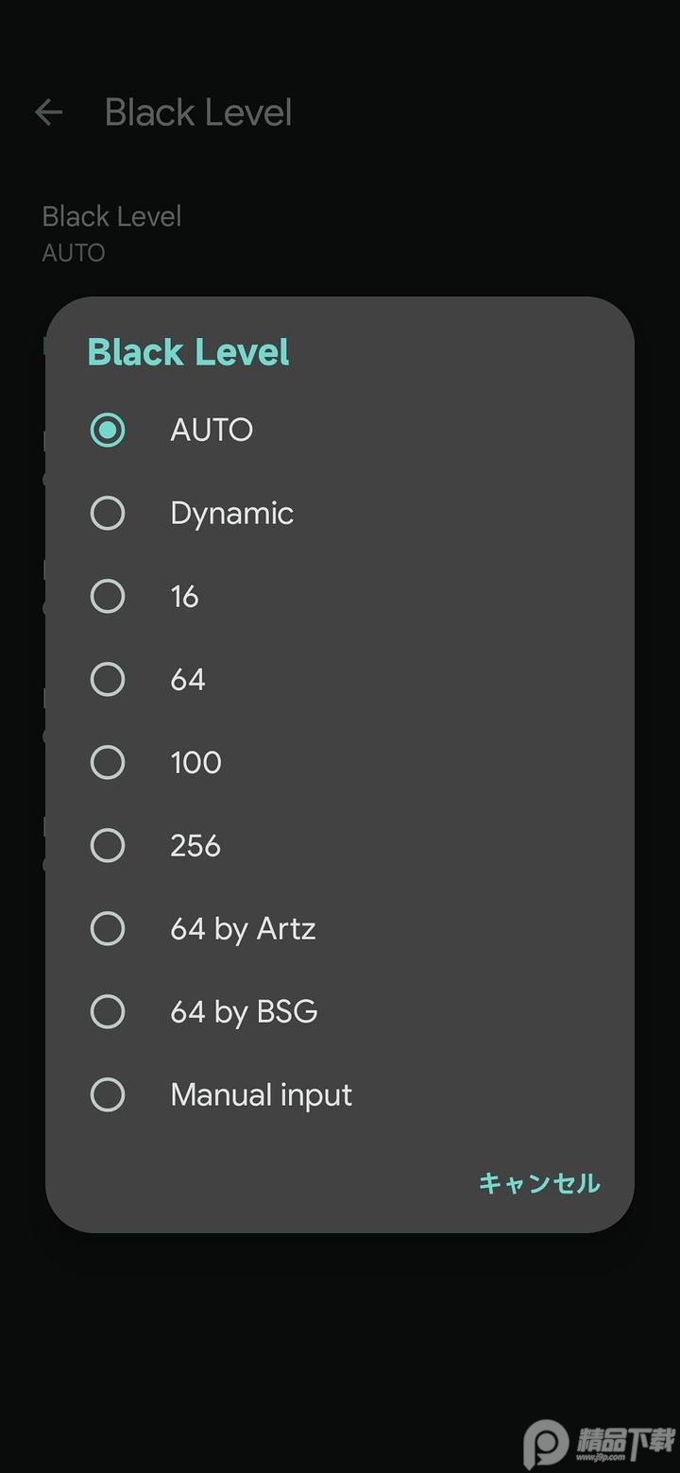Choose black level 16 radio button
The image size is (680, 1473).
[108, 597]
